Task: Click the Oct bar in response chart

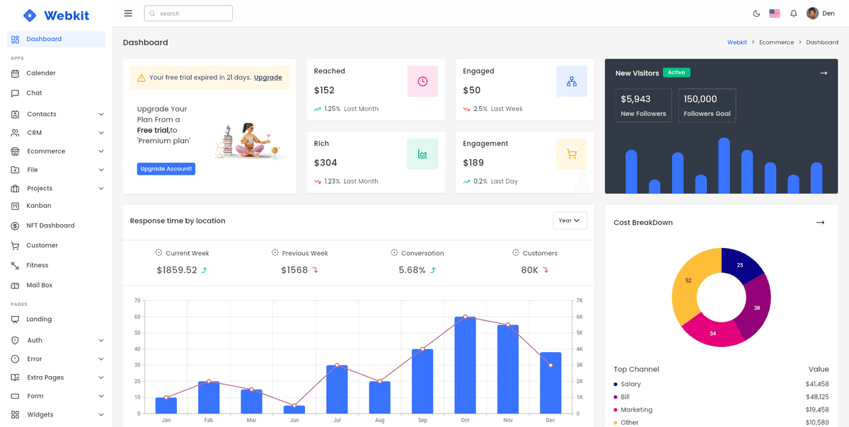Action: click(x=465, y=365)
